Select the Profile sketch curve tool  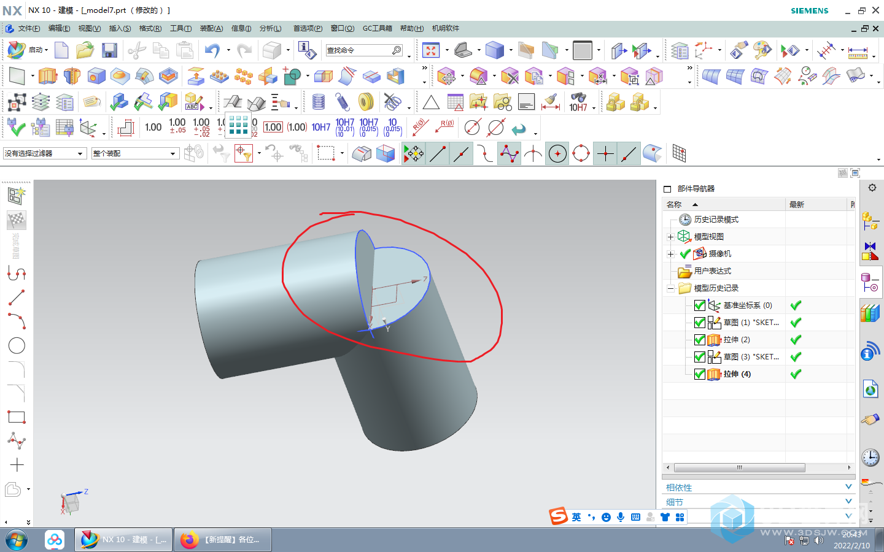click(17, 274)
